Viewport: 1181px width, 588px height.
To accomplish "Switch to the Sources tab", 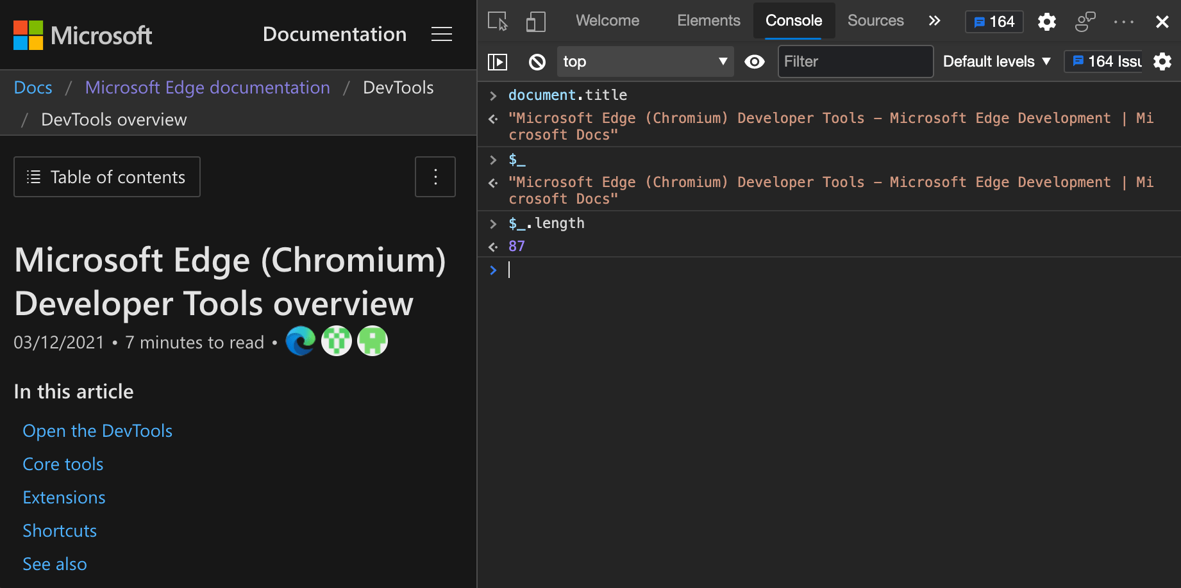I will pos(875,20).
